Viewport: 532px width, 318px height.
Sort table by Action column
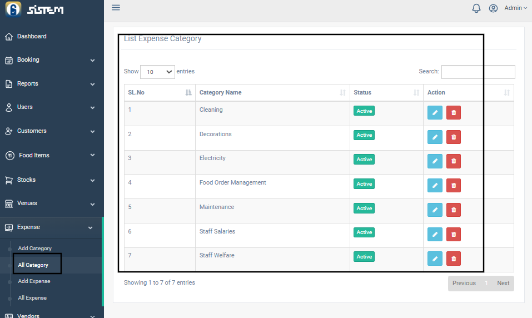pyautogui.click(x=469, y=93)
